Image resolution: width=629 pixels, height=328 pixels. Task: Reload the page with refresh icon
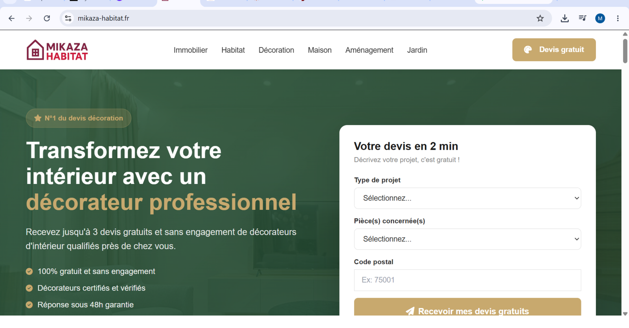(x=47, y=18)
